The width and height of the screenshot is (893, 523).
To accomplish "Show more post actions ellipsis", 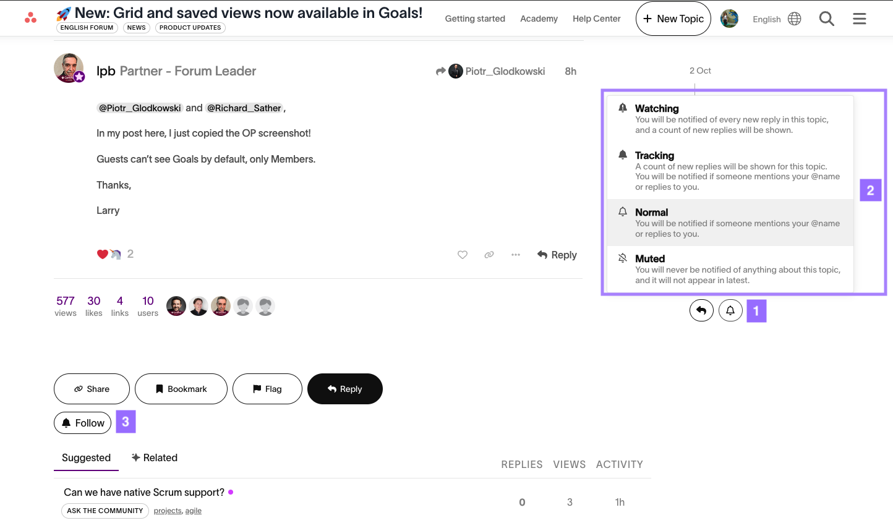I will click(x=515, y=255).
